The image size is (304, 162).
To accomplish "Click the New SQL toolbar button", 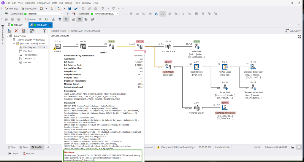I will pos(11,9).
